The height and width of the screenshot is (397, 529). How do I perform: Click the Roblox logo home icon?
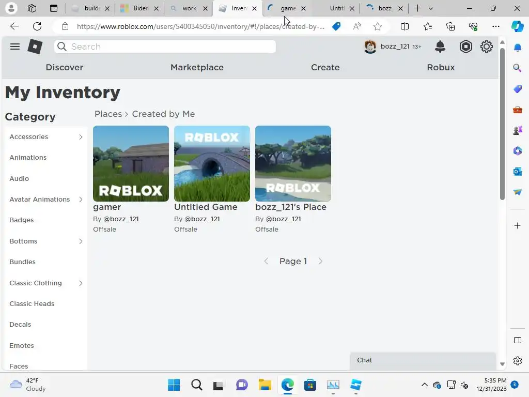pos(35,47)
